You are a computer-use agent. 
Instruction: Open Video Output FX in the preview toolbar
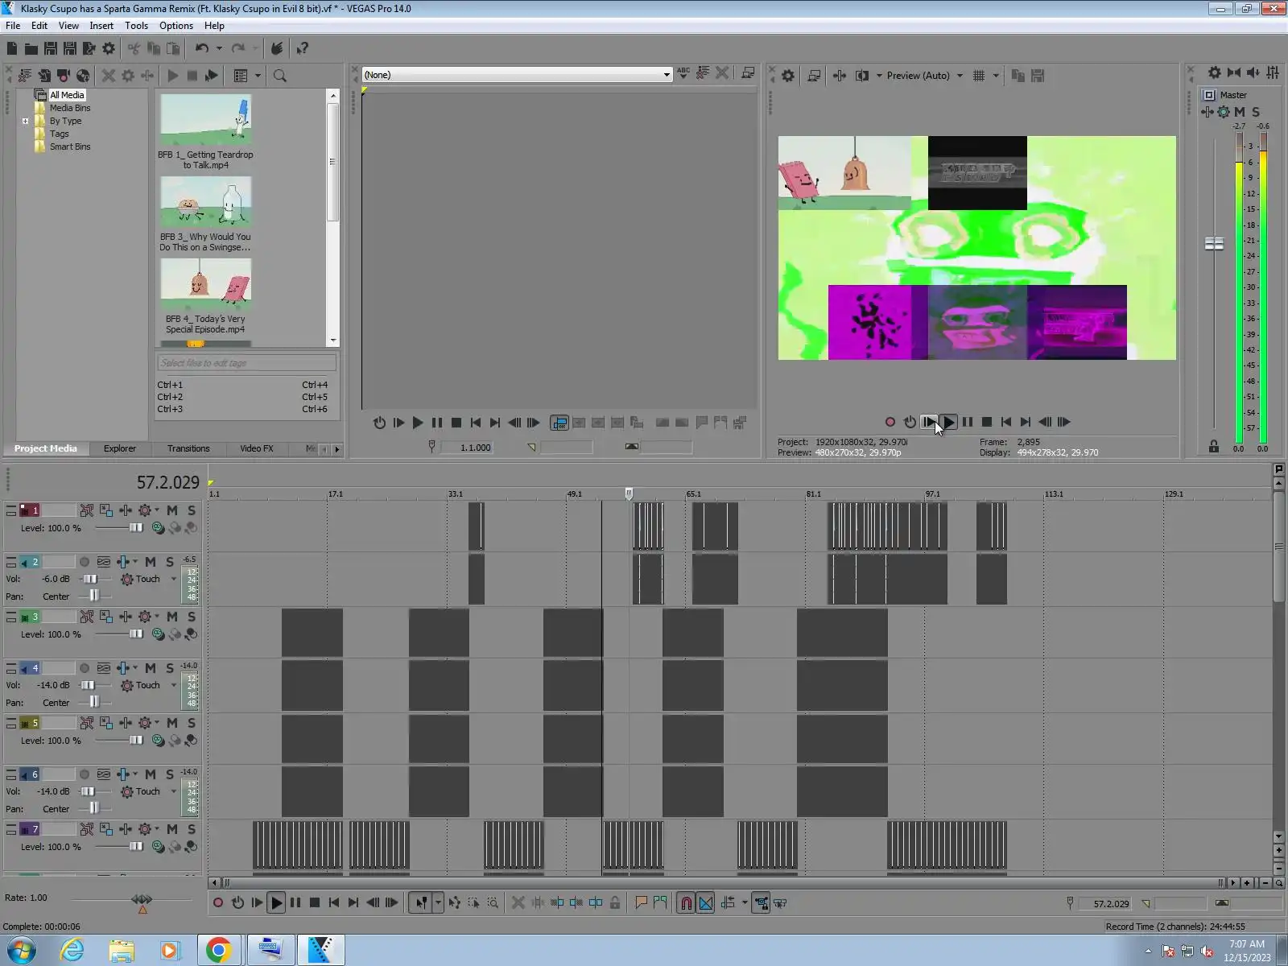(x=840, y=76)
